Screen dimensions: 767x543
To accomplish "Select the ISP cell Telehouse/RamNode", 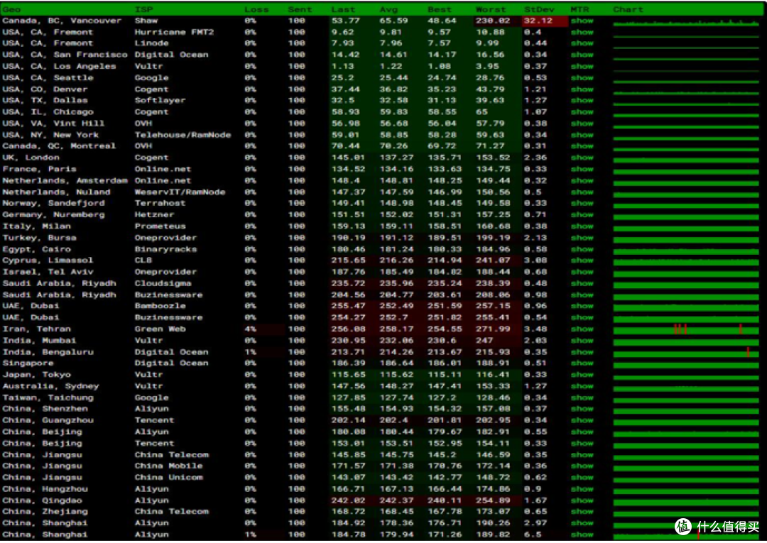I will (183, 135).
